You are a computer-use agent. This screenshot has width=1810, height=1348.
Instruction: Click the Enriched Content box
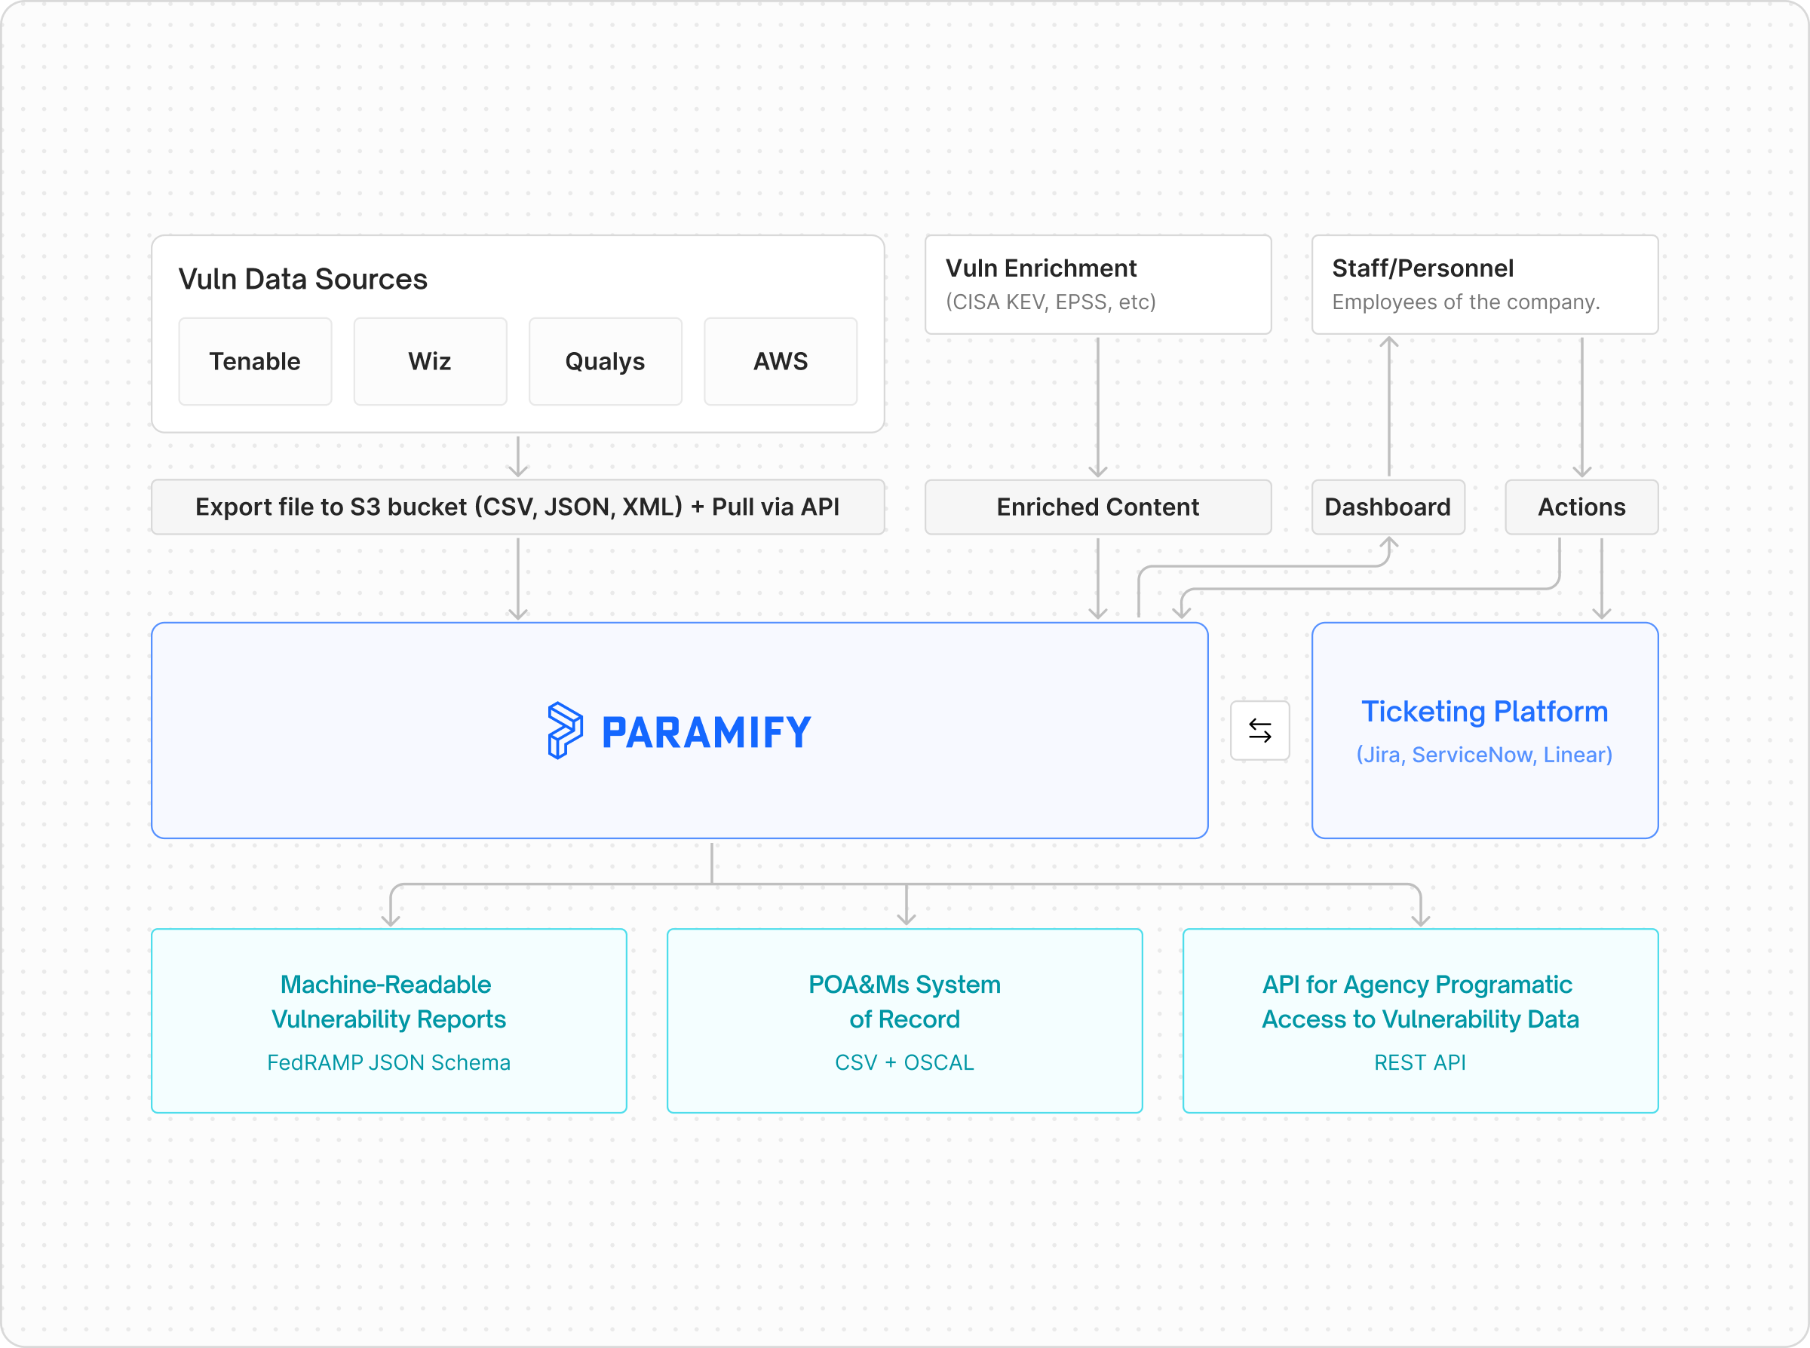pos(1098,507)
